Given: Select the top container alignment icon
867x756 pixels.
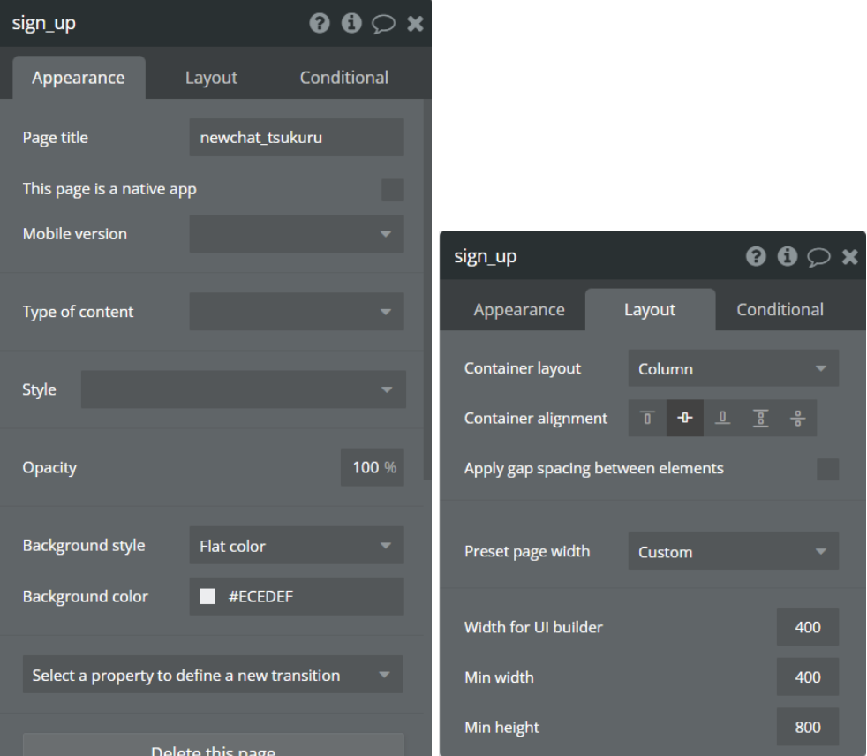Looking at the screenshot, I should click(647, 419).
